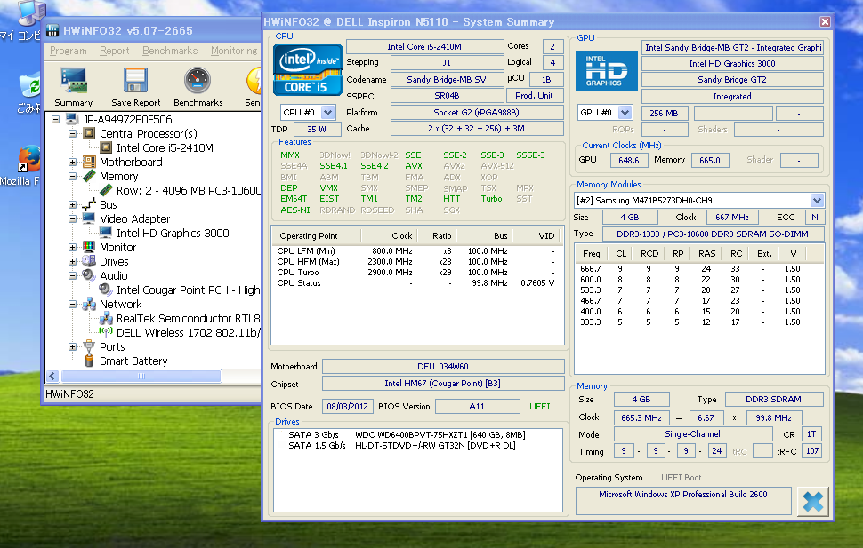Click the tree scrollbar left arrow
The width and height of the screenshot is (863, 548).
[52, 376]
